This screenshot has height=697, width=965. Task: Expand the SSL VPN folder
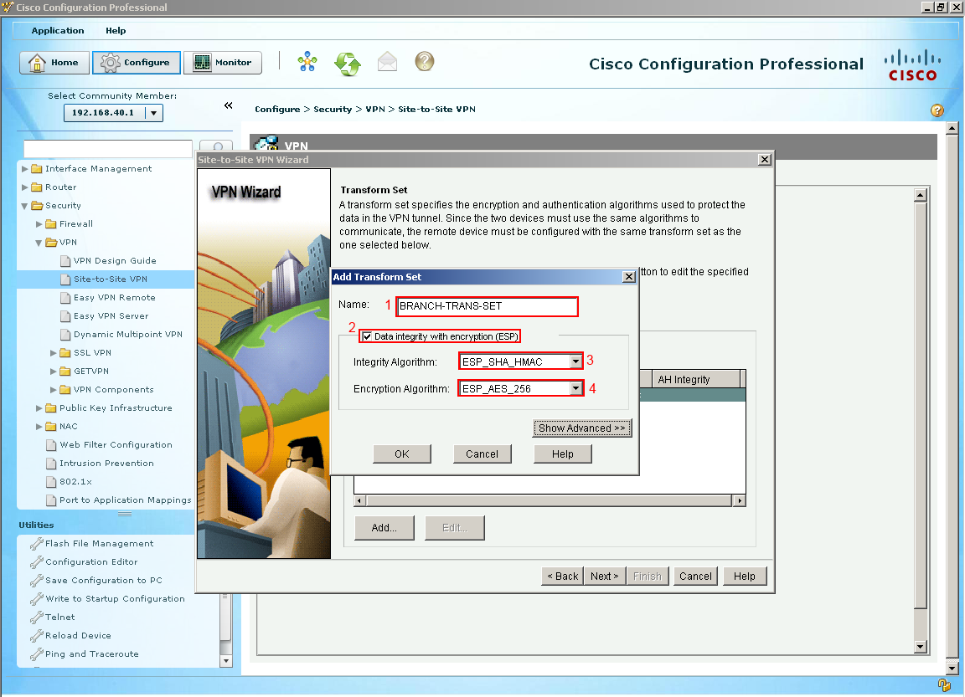54,353
